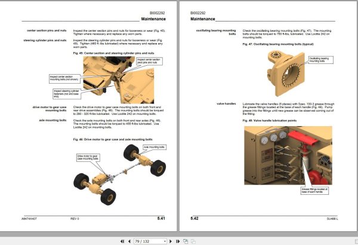The height and width of the screenshot is (245, 358).
Task: Click BI002292 at the top of left page
Action: 158,13
